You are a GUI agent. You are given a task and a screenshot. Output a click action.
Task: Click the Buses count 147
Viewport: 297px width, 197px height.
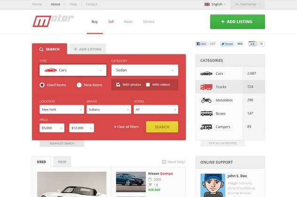[x=250, y=113]
